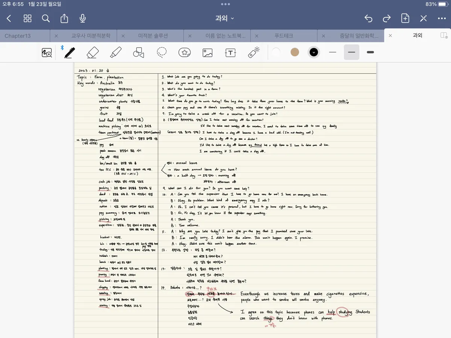Start audio recording with the microphone icon
451x338 pixels.
click(x=83, y=18)
